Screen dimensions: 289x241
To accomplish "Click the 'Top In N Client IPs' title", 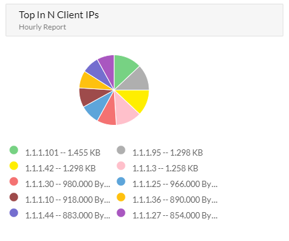I will 59,15.
